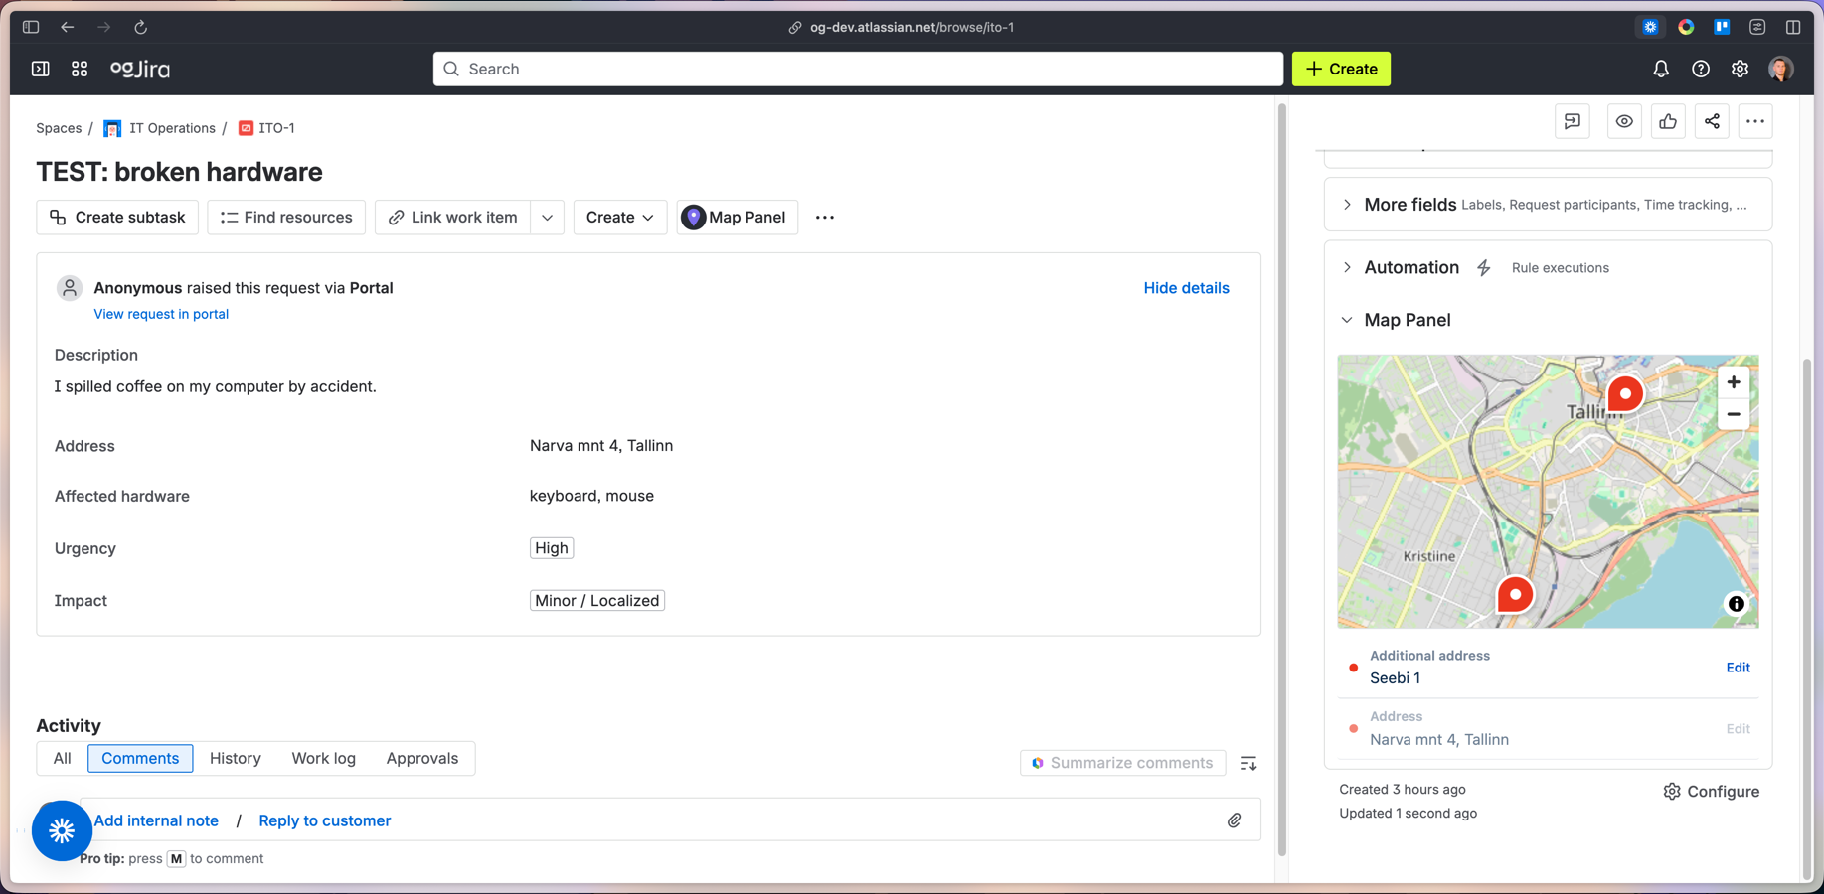Open the Jira app switcher grid icon
The width and height of the screenshot is (1824, 894).
(80, 69)
